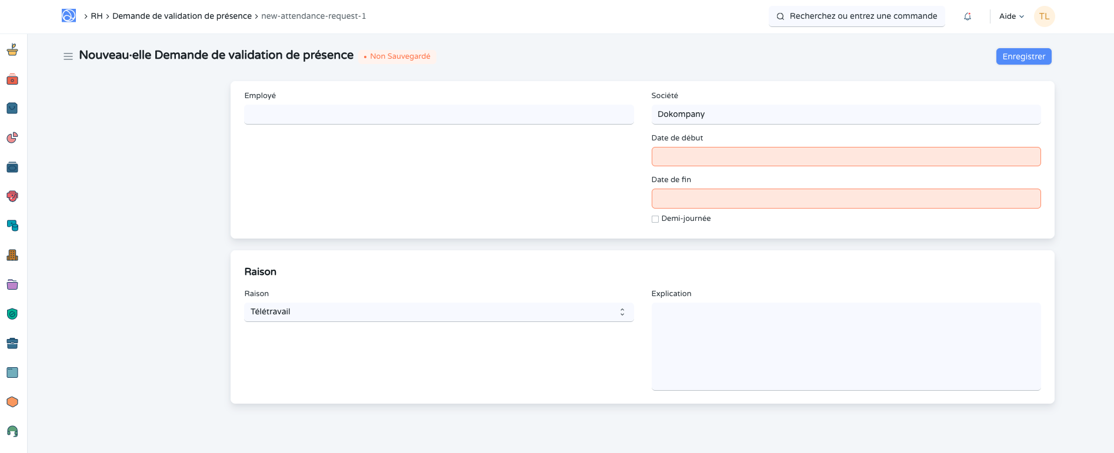The image size is (1114, 453).
Task: Click the Enregistrer button
Action: click(1023, 56)
